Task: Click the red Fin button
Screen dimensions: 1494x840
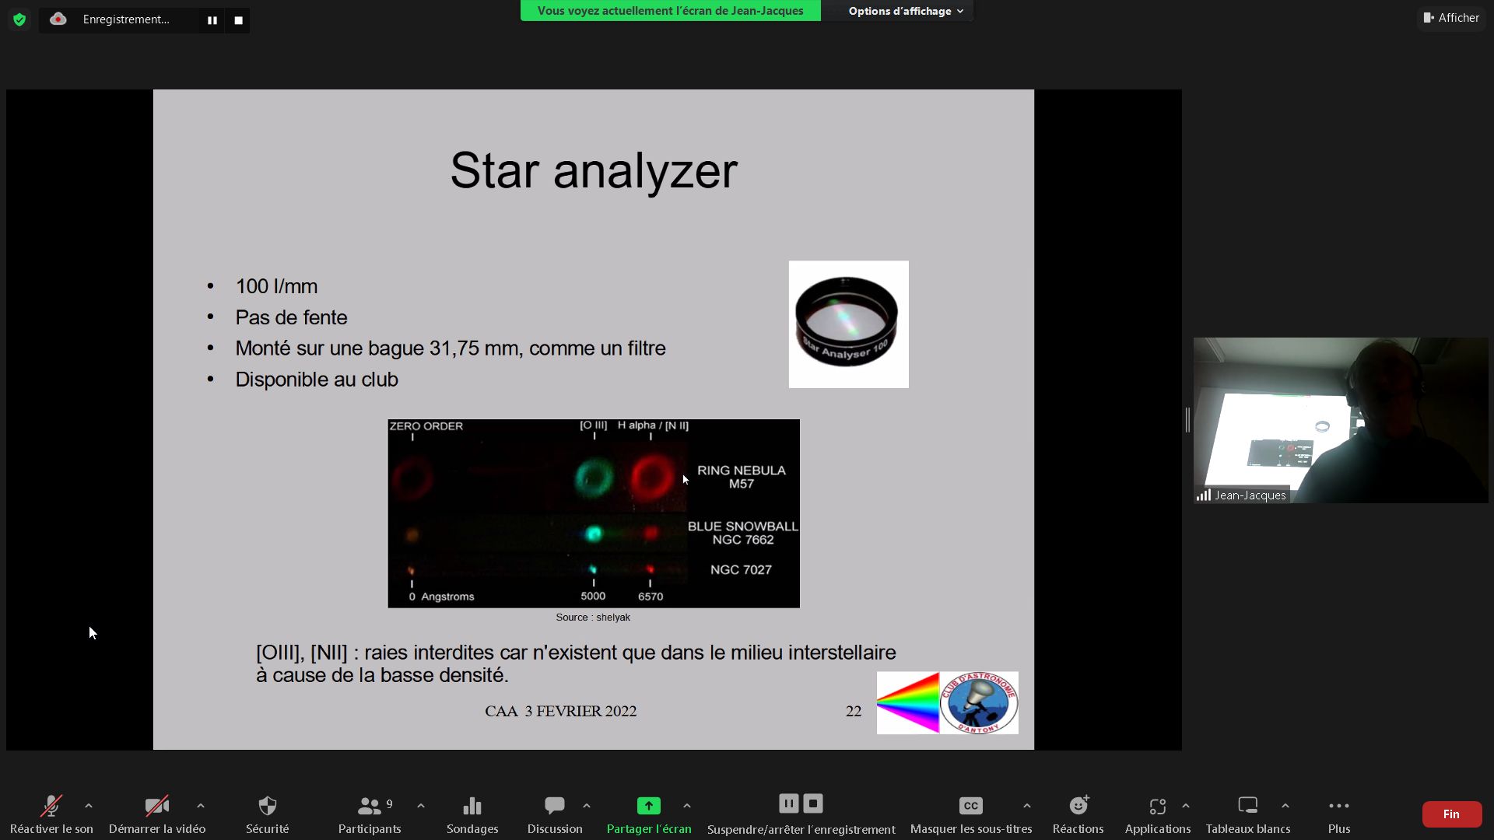Action: (1452, 814)
